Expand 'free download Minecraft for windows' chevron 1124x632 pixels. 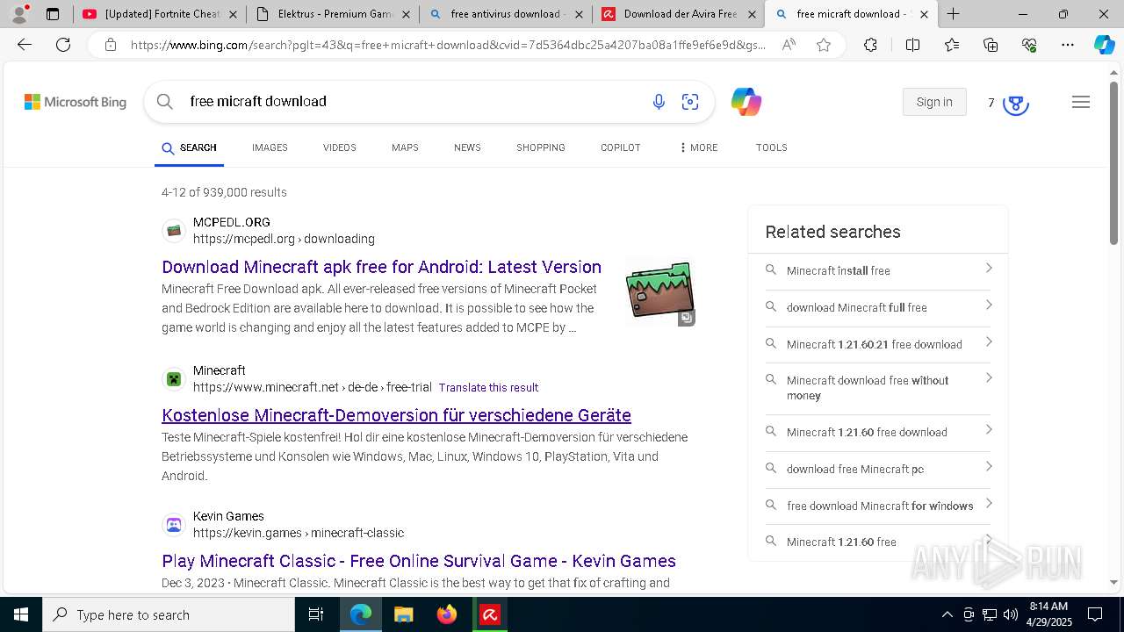989,504
